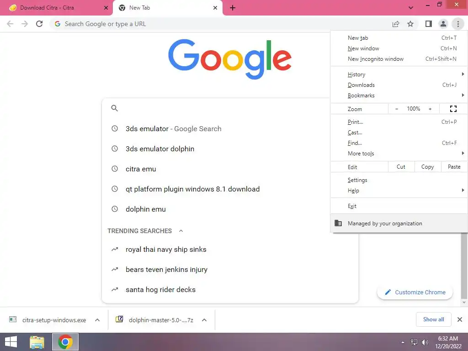Expand the Help submenu
Image resolution: width=468 pixels, height=351 pixels.
tap(399, 191)
